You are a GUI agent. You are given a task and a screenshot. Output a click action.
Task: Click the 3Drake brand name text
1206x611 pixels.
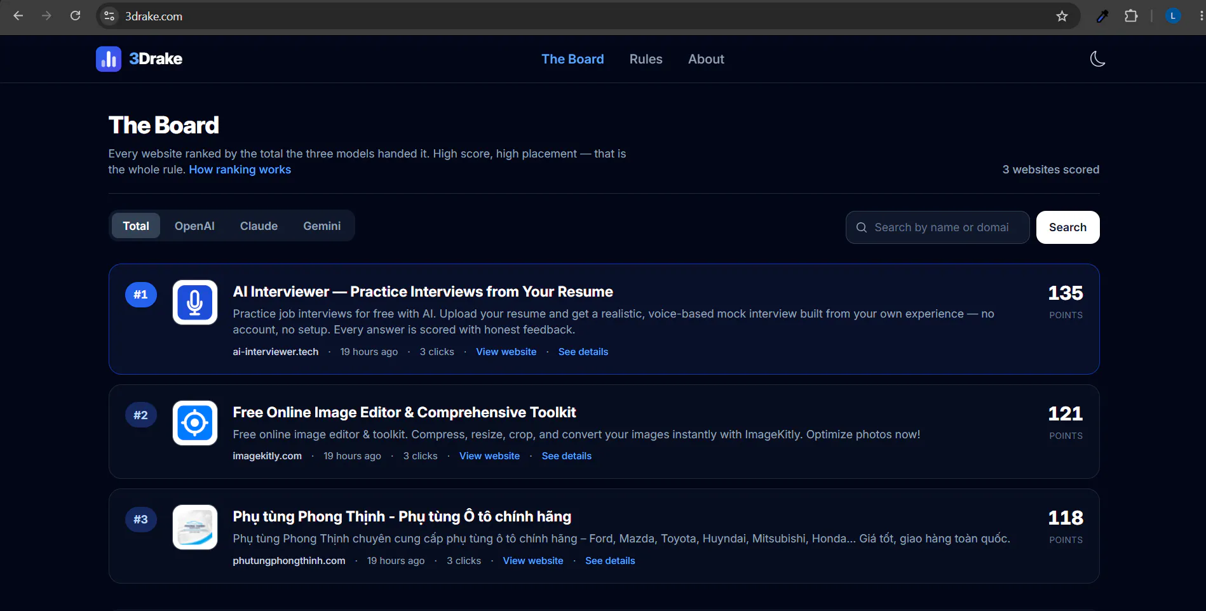tap(156, 59)
